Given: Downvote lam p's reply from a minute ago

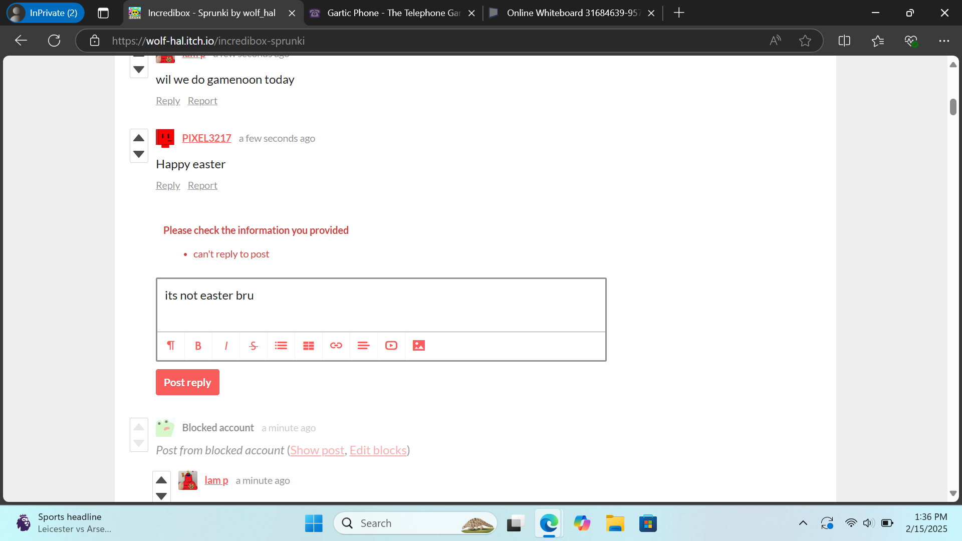Looking at the screenshot, I should [x=161, y=496].
